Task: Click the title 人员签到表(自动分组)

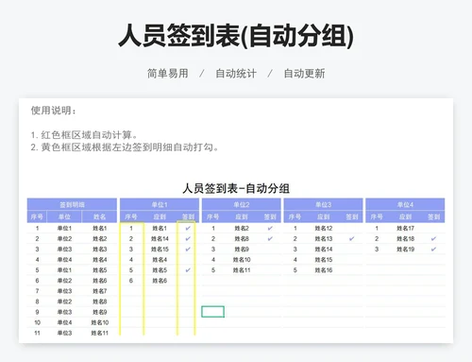Action: pyautogui.click(x=236, y=36)
